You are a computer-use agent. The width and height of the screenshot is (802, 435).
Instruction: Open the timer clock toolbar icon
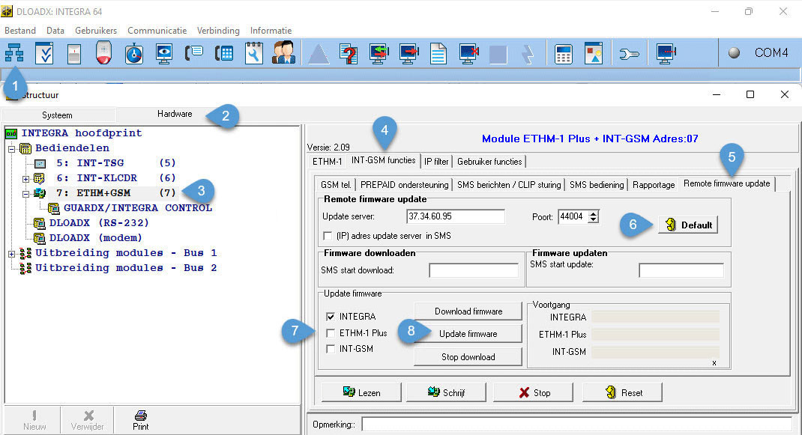134,53
